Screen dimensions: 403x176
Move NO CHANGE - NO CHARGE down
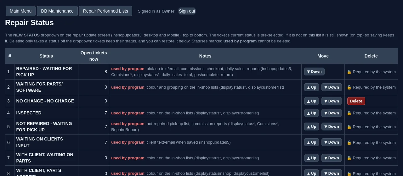pyautogui.click(x=332, y=101)
